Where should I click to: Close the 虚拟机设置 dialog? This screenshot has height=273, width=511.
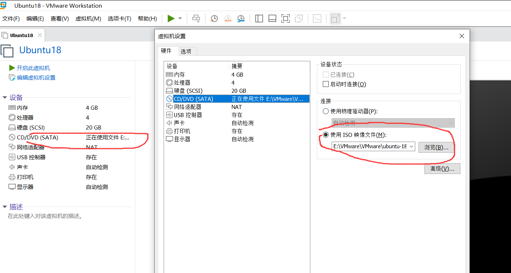point(462,36)
